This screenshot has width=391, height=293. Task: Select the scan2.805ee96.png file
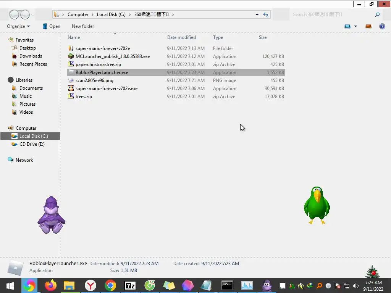coord(94,80)
